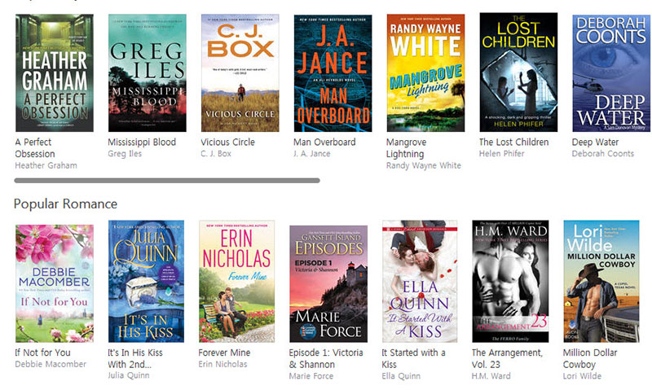Open the Gansett Island Episodes cover

(x=328, y=284)
